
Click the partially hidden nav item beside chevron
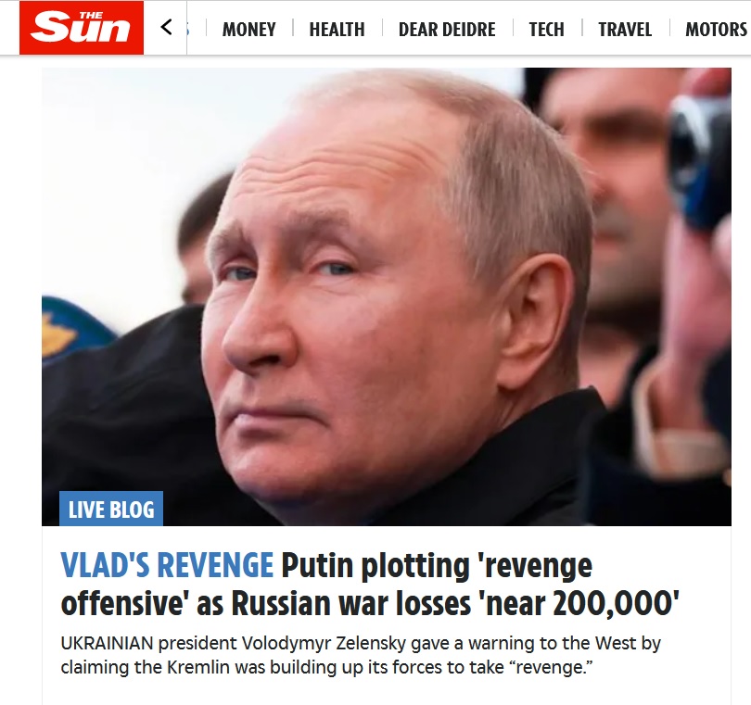tap(189, 30)
